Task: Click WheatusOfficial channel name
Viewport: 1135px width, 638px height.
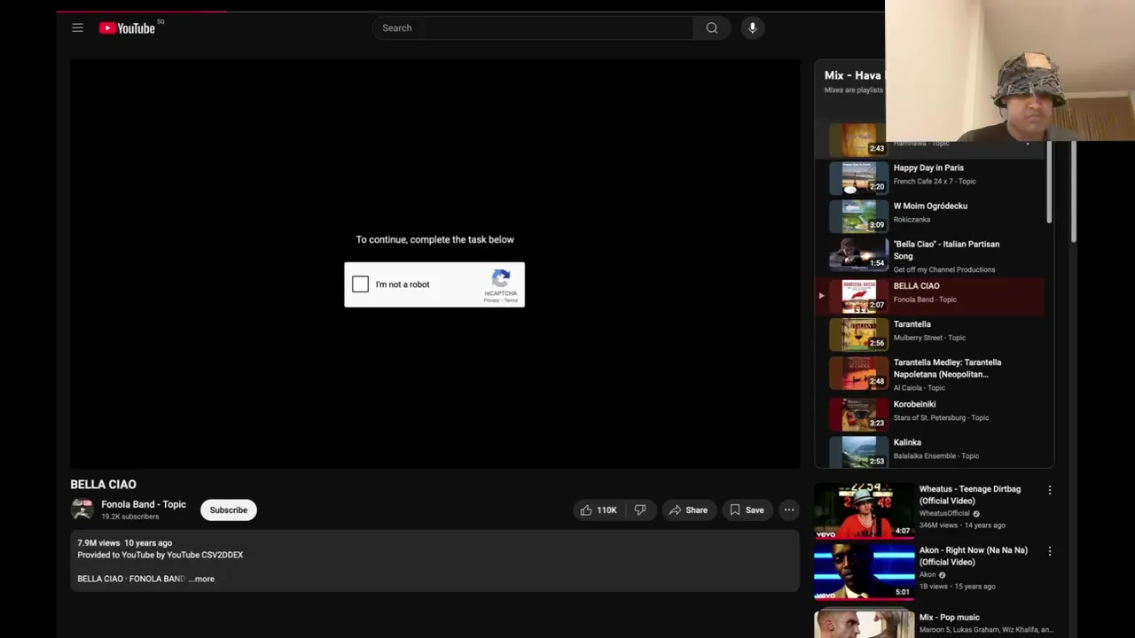Action: pyautogui.click(x=944, y=513)
